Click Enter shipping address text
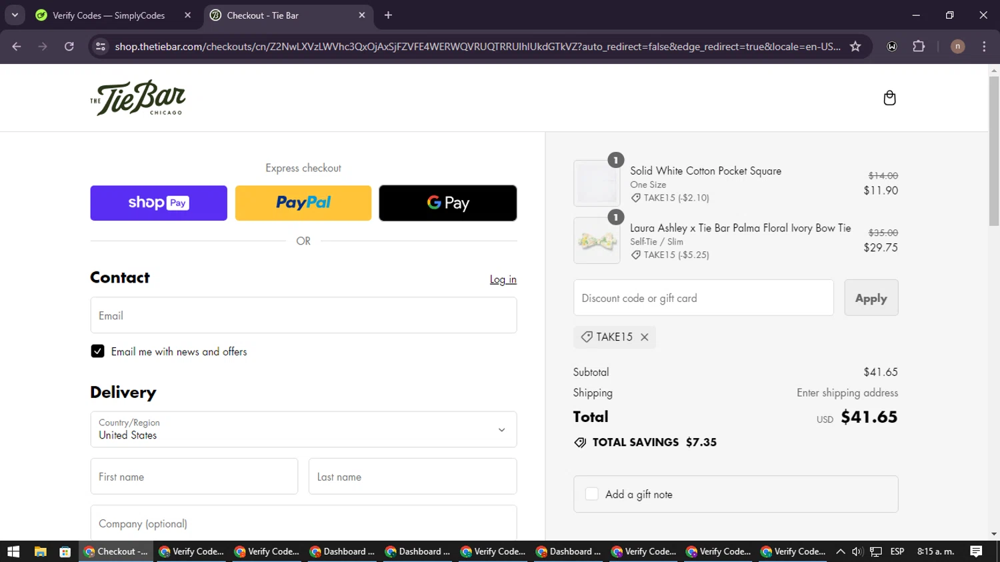This screenshot has height=562, width=1000. [x=847, y=393]
